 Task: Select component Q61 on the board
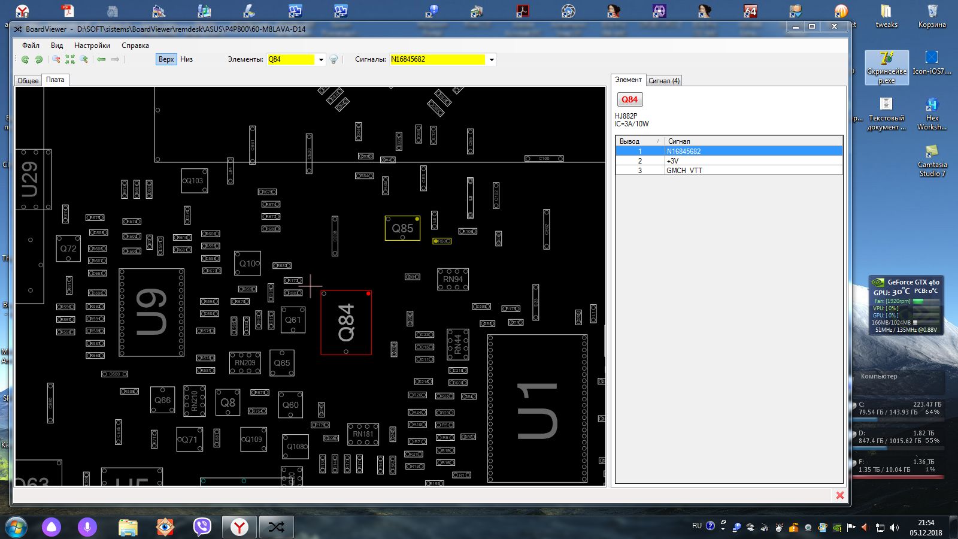click(x=293, y=320)
